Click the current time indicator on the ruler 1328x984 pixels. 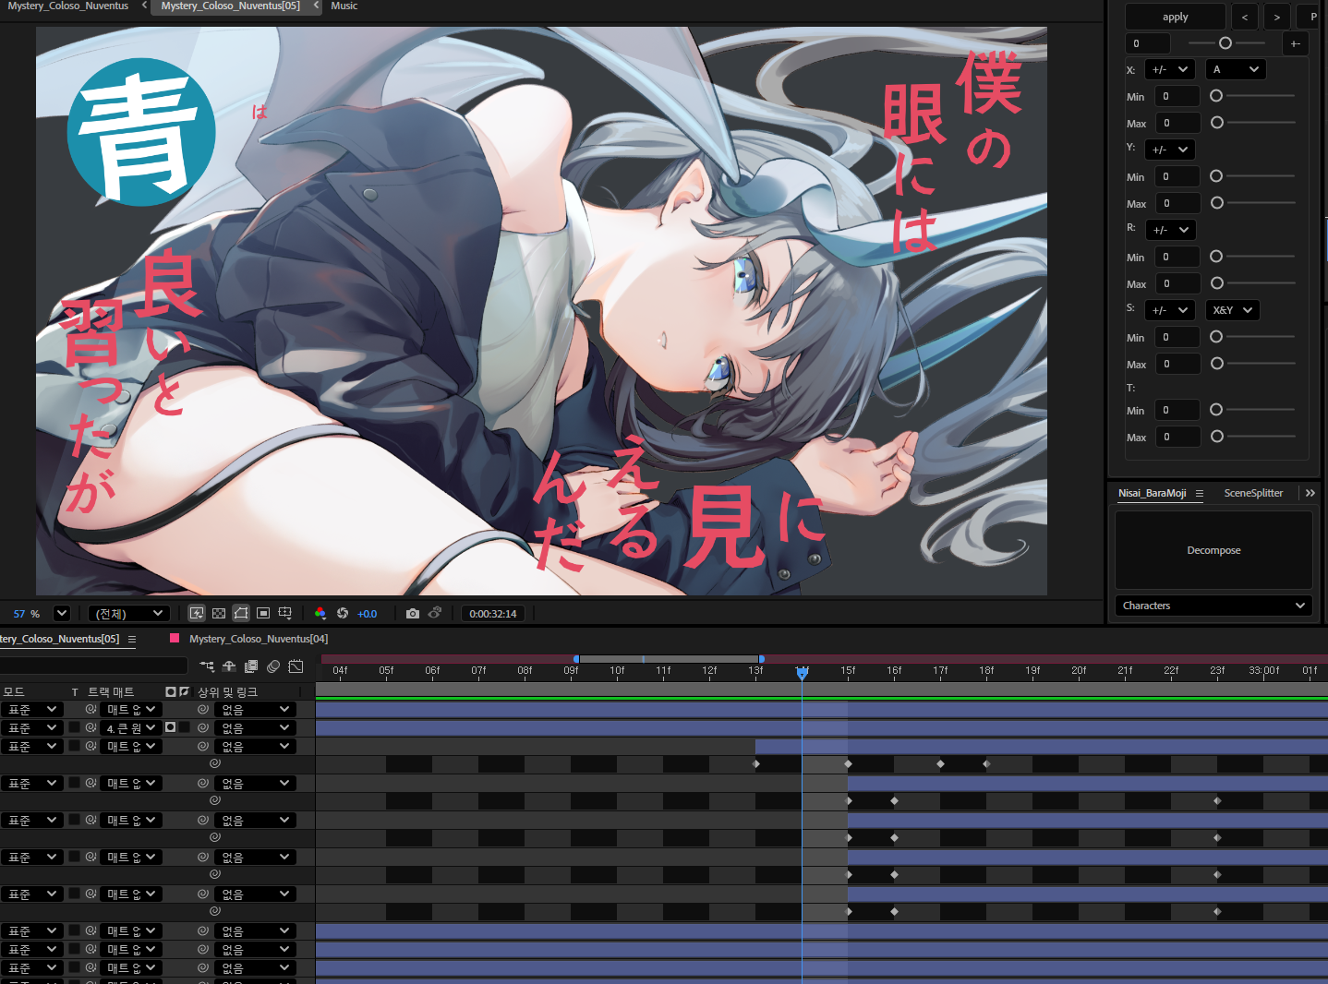[802, 673]
